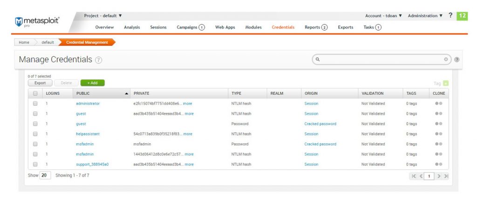
Task: Open the Cracked password origin link for msfadmin
Action: [x=320, y=144]
